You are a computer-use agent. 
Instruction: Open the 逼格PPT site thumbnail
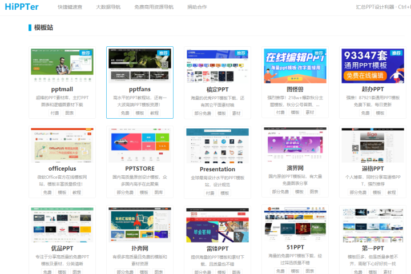click(x=372, y=145)
